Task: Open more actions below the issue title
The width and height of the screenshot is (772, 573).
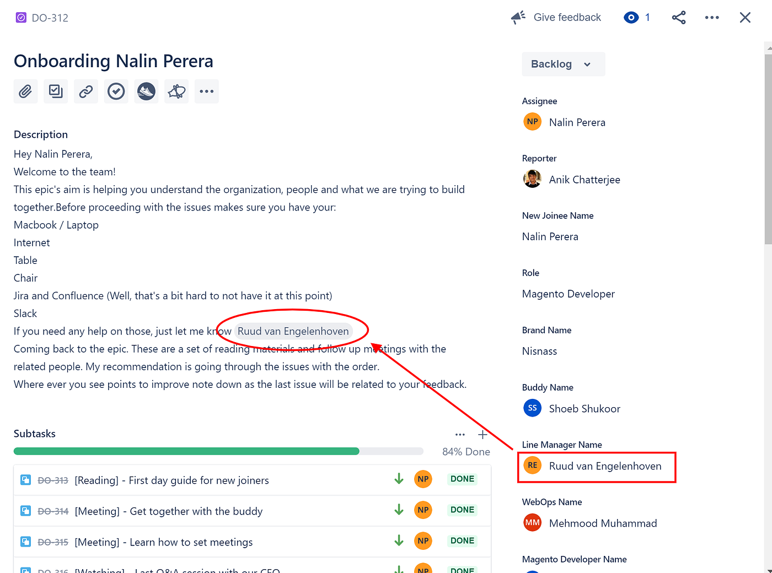Action: point(206,91)
